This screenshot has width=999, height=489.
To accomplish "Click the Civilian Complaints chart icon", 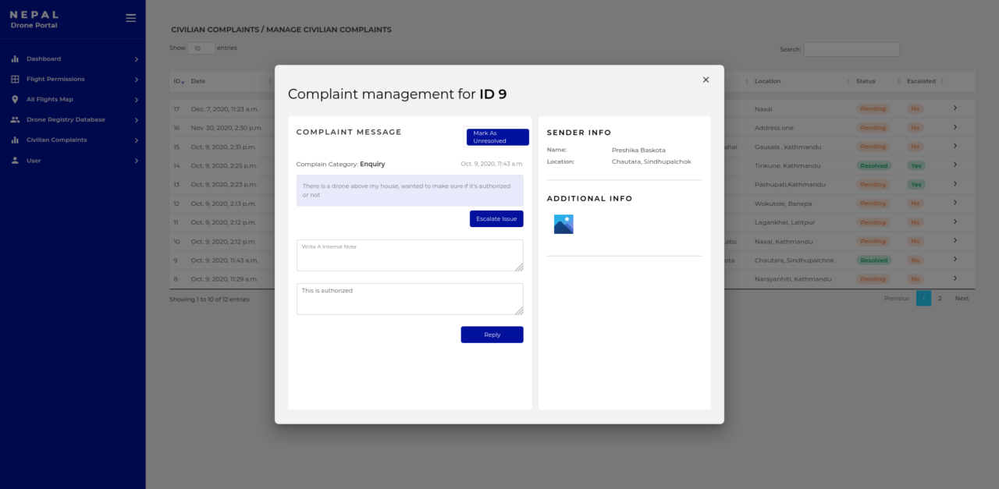I will click(15, 140).
